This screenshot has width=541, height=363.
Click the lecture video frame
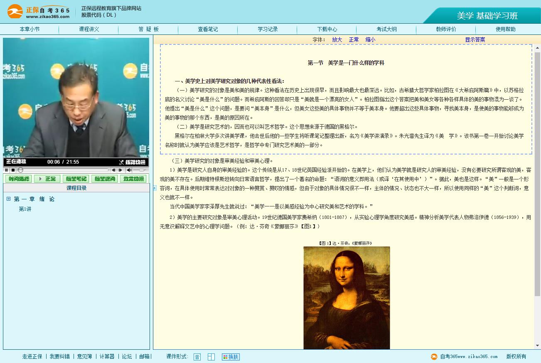point(76,98)
